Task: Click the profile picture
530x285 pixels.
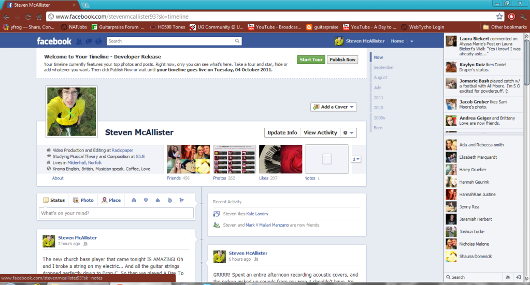Action: [x=71, y=112]
